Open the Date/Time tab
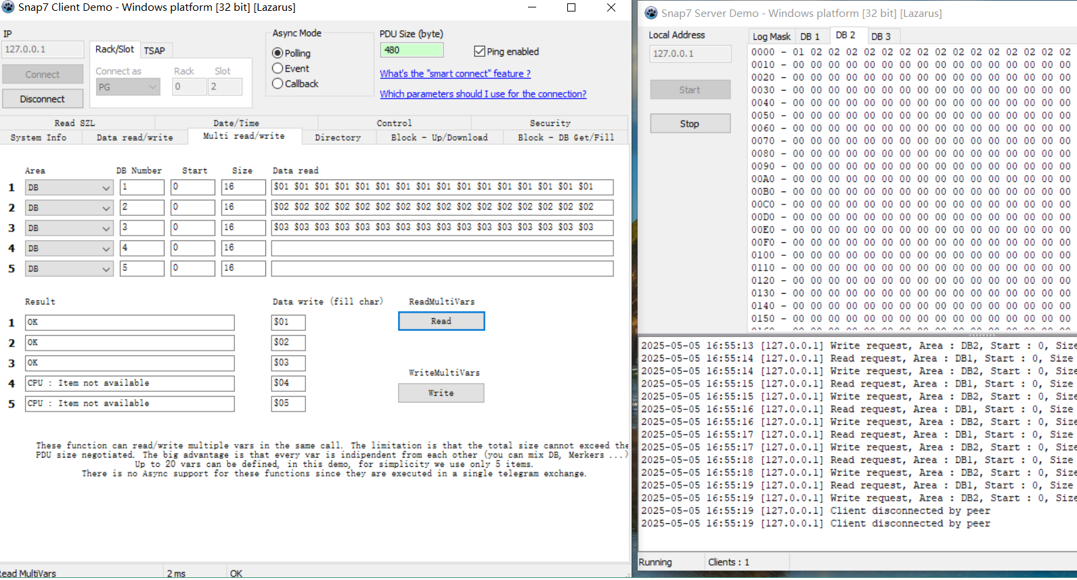 tap(236, 123)
